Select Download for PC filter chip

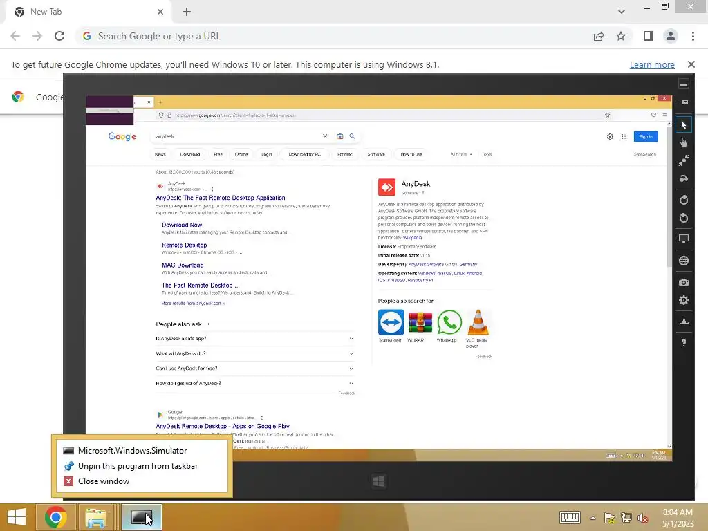tap(304, 154)
